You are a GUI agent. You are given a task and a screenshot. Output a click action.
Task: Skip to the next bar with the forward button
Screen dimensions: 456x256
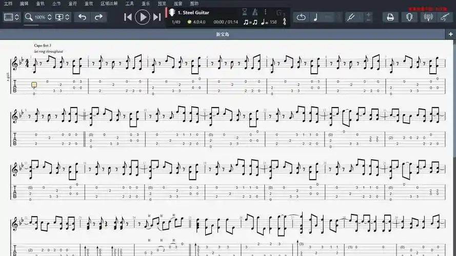(x=157, y=17)
